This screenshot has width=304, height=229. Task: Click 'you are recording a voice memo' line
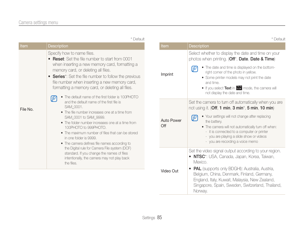coord(234,142)
